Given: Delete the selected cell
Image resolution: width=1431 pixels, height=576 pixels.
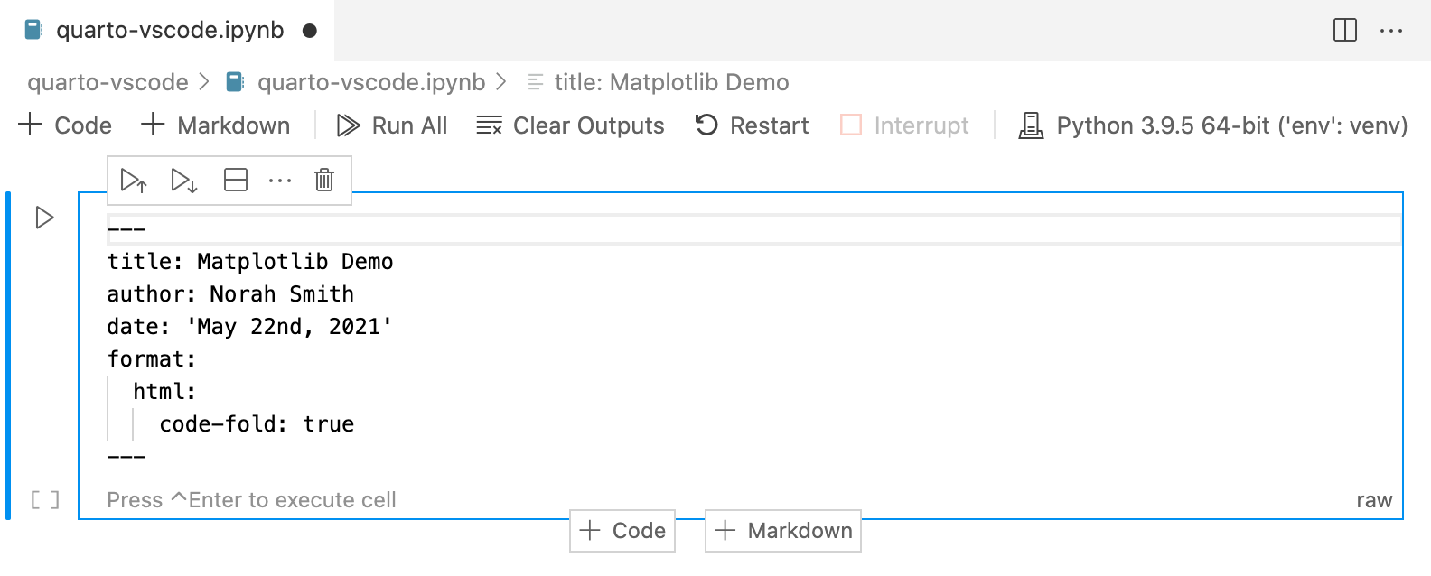Looking at the screenshot, I should click(323, 180).
